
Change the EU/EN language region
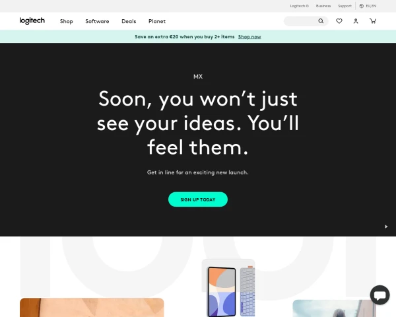[x=371, y=6]
